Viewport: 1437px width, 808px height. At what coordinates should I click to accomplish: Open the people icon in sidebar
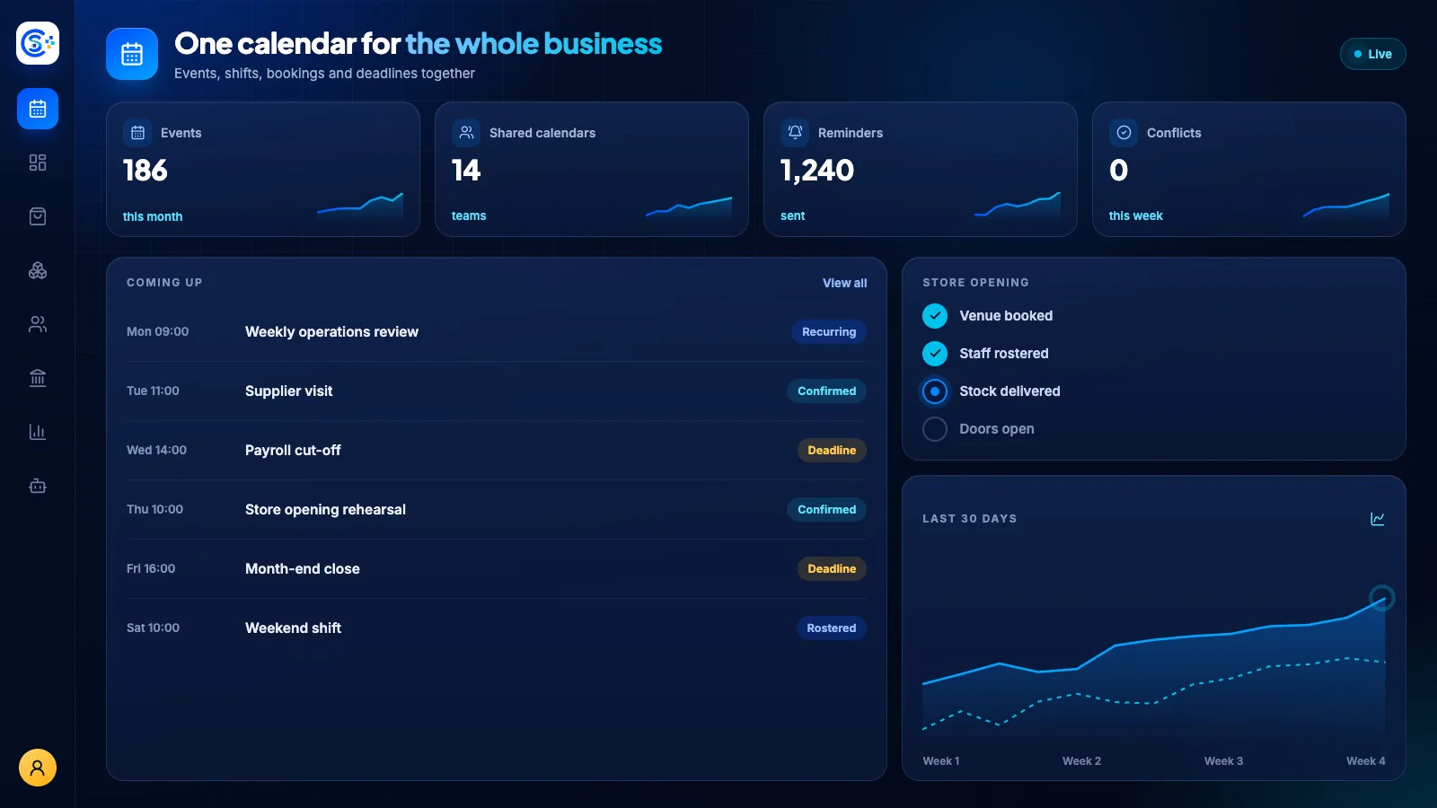point(38,324)
